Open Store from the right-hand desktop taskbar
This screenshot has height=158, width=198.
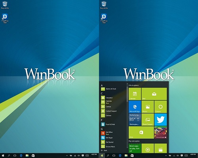(x=132, y=156)
